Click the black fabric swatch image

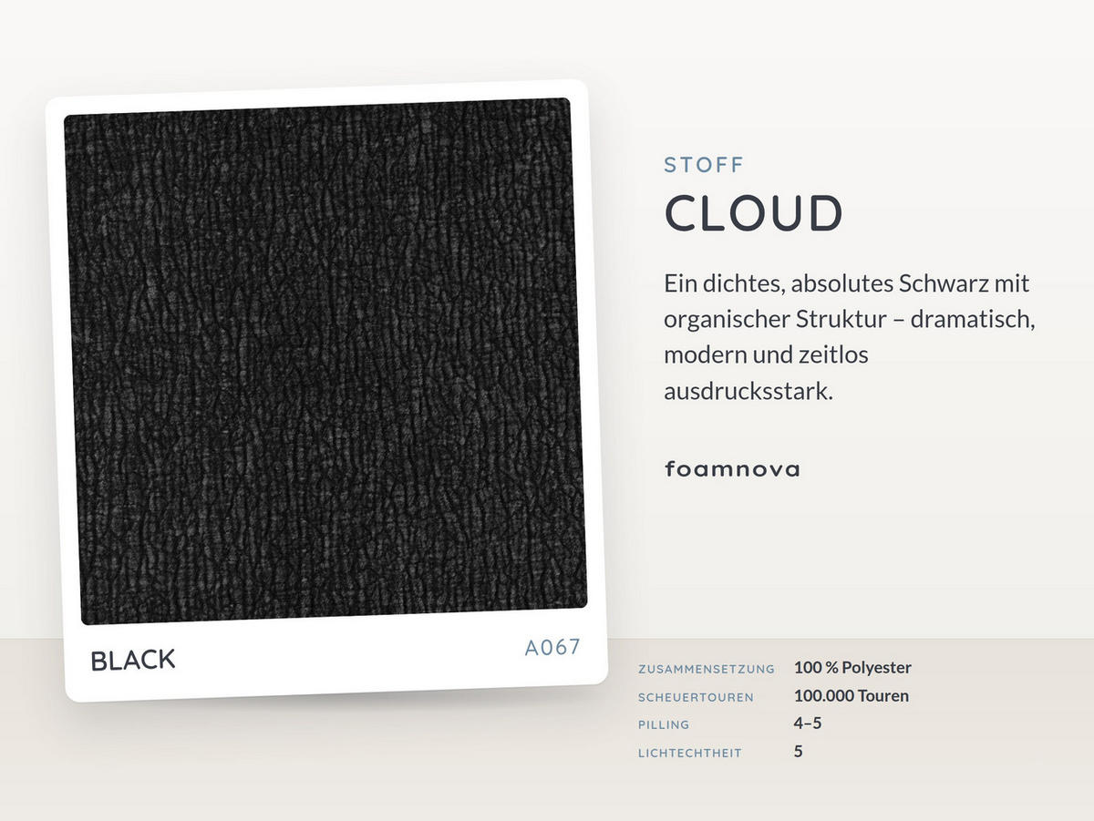coord(325,361)
